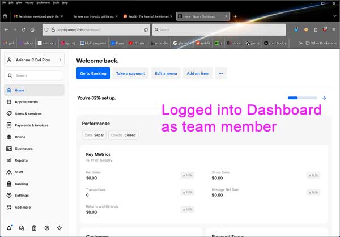Click the setup progress arrow
Screen dimensions: 340x237
(x=324, y=98)
